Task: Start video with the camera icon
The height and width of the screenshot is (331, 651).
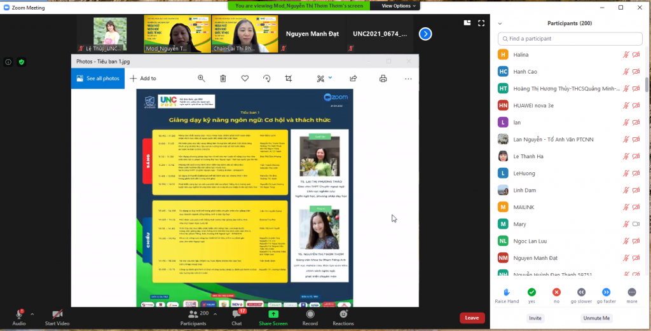Action: [57, 314]
